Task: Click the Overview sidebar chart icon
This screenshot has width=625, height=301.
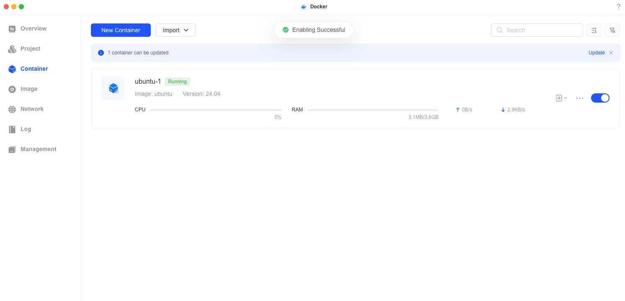Action: point(12,29)
